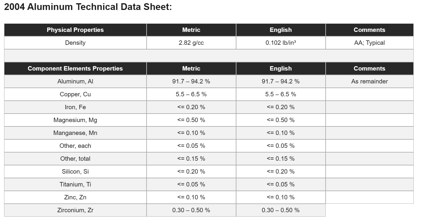The image size is (421, 221).
Task: Click the "Iron, Fe" row label
Action: [75, 107]
